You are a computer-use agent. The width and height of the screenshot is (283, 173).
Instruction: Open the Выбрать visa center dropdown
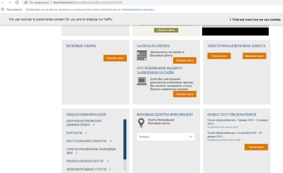(166, 137)
